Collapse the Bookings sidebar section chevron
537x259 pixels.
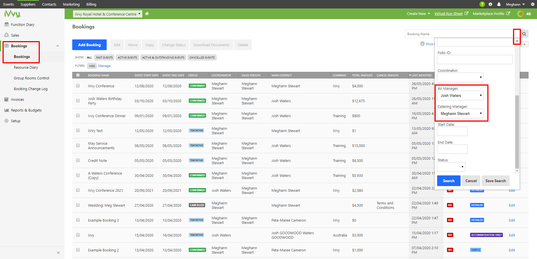coord(58,46)
